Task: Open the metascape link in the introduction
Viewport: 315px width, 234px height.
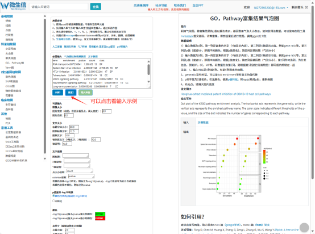Action: (187, 36)
